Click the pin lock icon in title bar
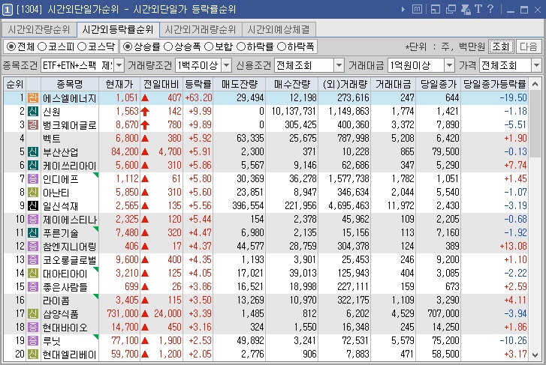546x365 pixels. coord(466,9)
